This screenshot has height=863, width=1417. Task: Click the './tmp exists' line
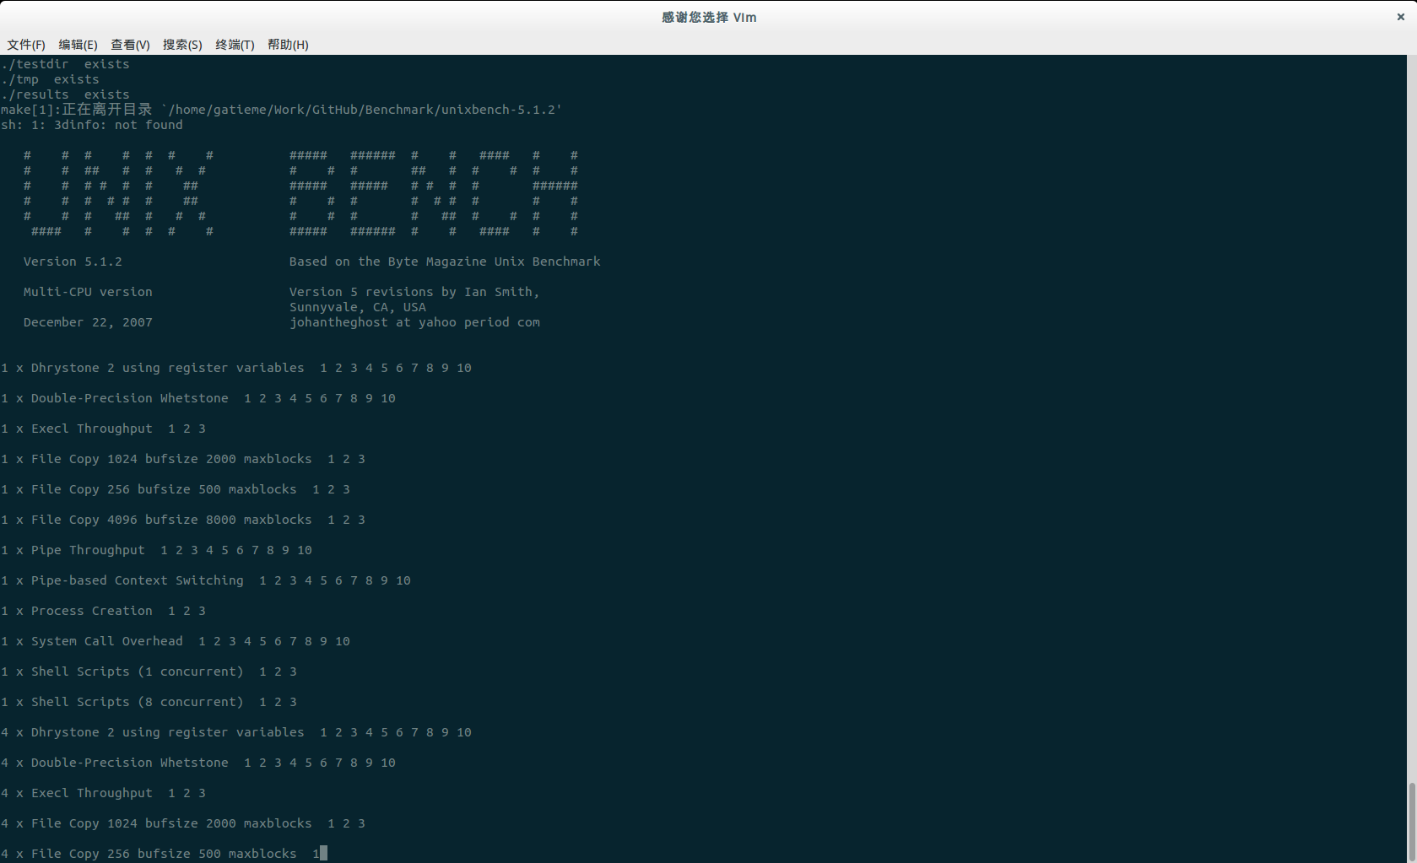pyautogui.click(x=50, y=79)
